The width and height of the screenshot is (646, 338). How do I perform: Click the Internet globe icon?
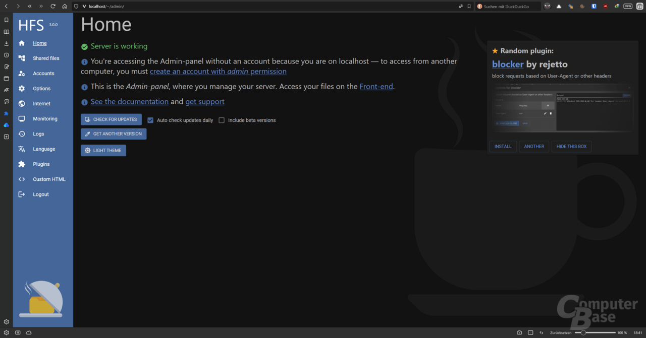22,104
